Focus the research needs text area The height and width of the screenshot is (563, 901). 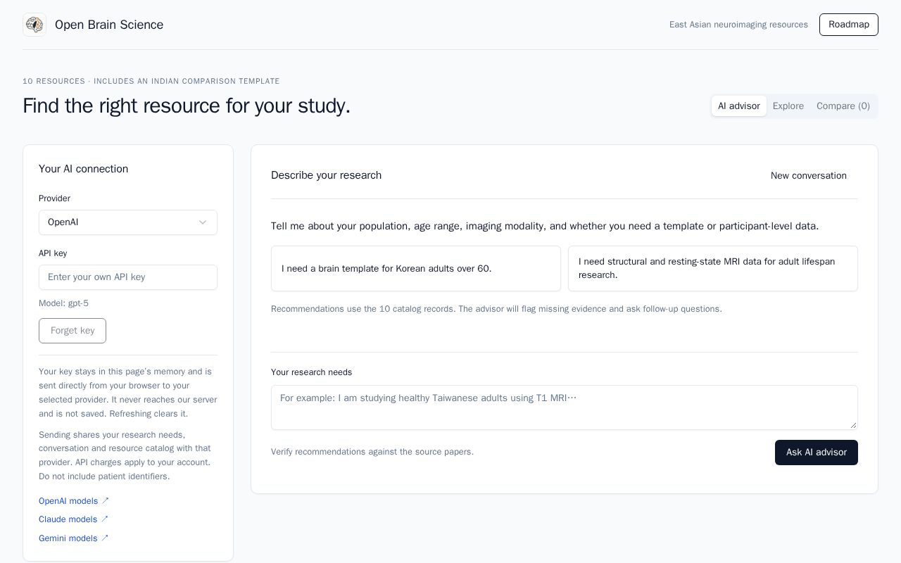pos(565,407)
